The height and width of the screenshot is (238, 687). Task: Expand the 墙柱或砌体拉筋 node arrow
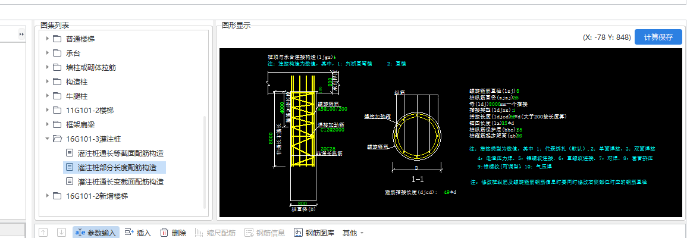(x=48, y=67)
